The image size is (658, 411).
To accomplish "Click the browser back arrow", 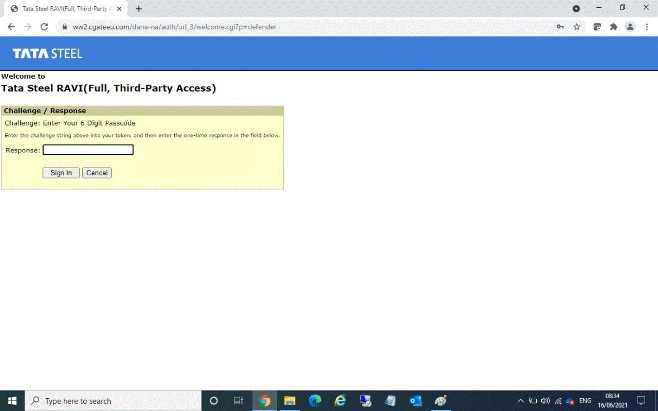I will coord(11,27).
